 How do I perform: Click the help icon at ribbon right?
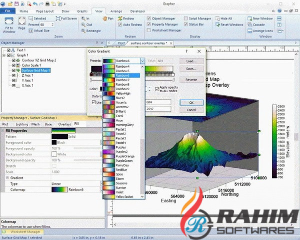click(279, 11)
